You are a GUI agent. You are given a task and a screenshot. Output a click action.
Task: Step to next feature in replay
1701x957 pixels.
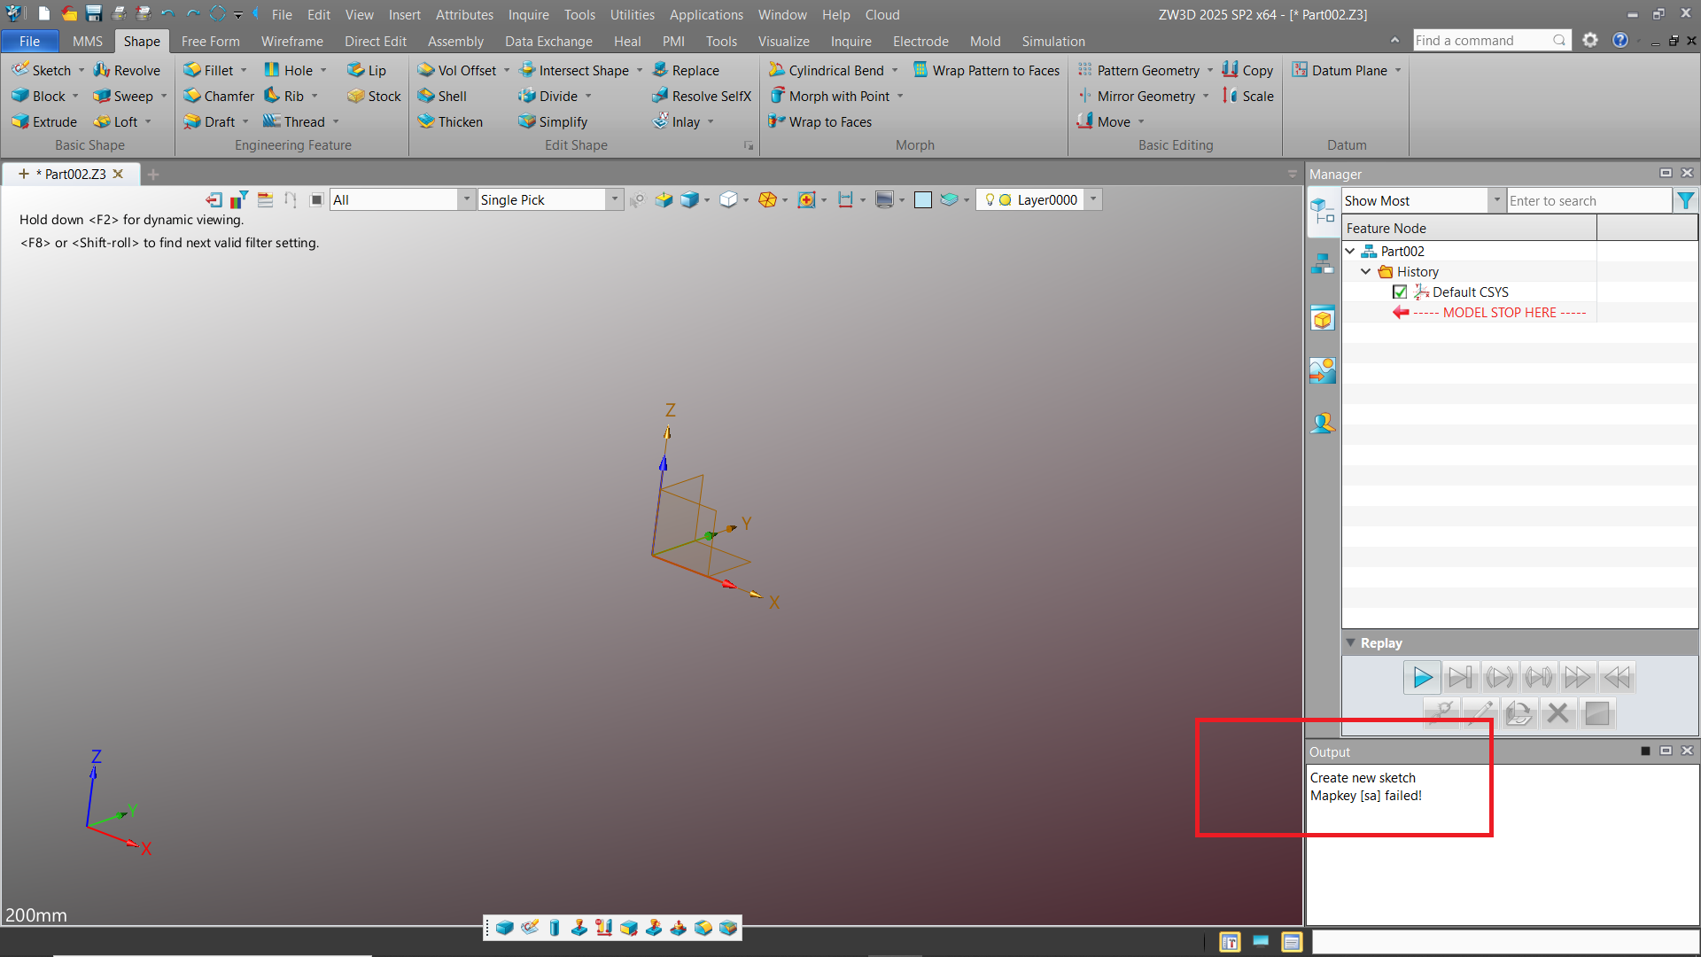pyautogui.click(x=1460, y=678)
